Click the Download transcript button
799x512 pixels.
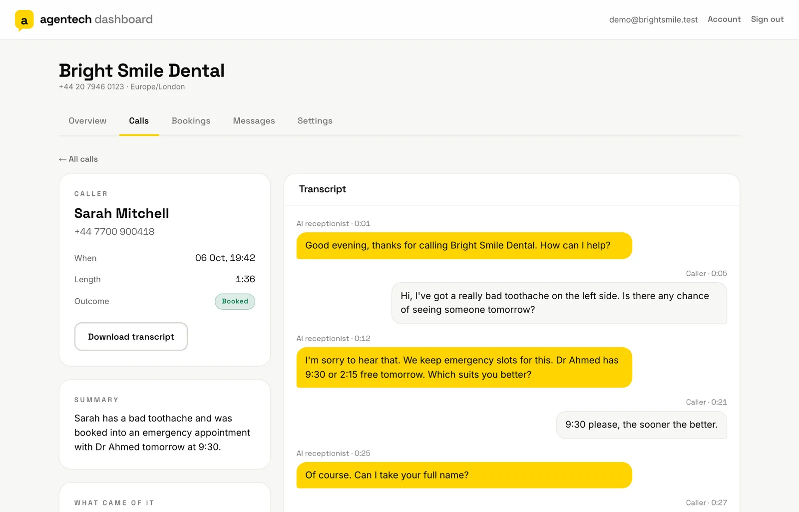point(131,337)
